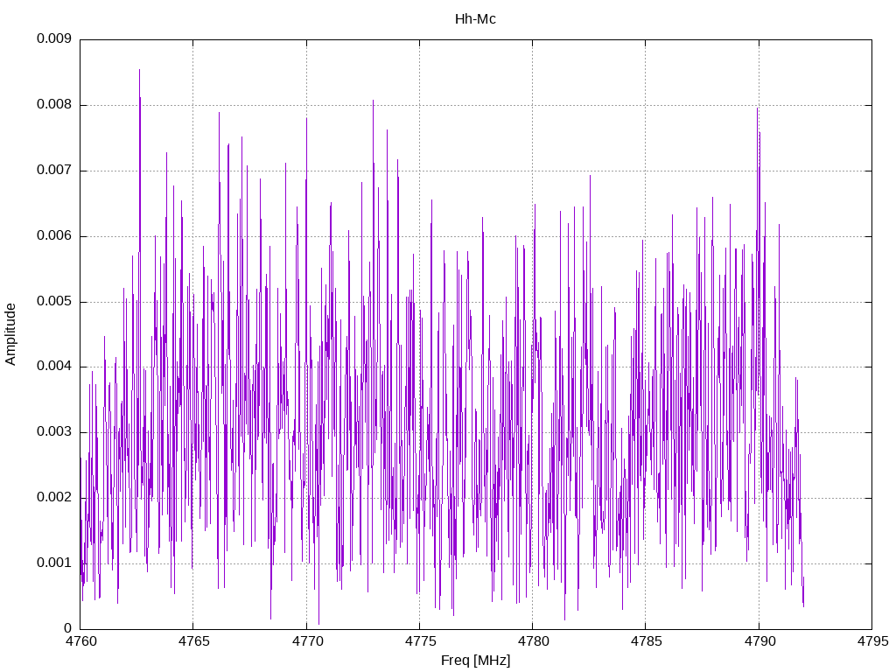This screenshot has height=672, width=896.
Task: Click the x-axis tick label 4785
Action: (x=647, y=641)
